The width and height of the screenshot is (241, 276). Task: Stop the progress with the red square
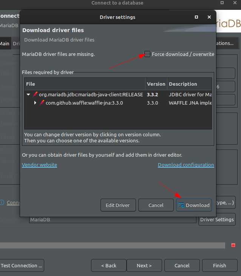pos(233,245)
